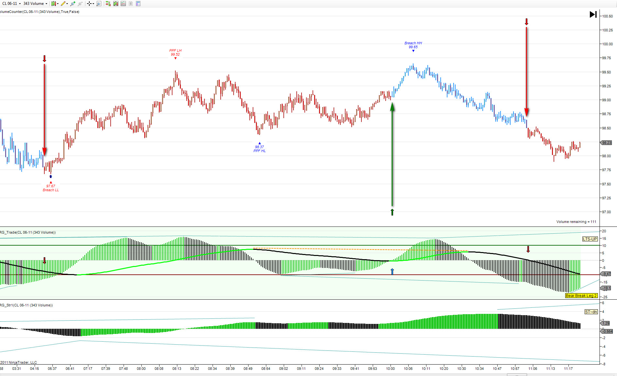Screen dimensions: 617x376
Task: Click the NinjaTrader, LLC copyright text
Action: click(x=18, y=362)
